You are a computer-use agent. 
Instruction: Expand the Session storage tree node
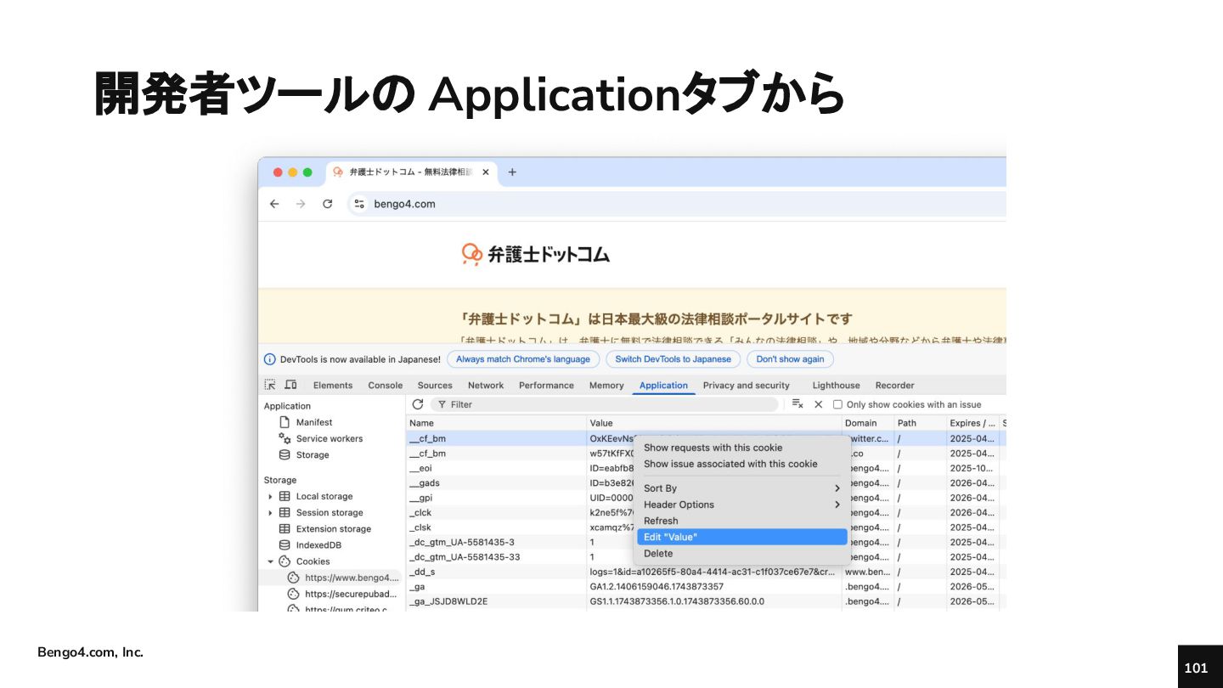[x=270, y=513]
